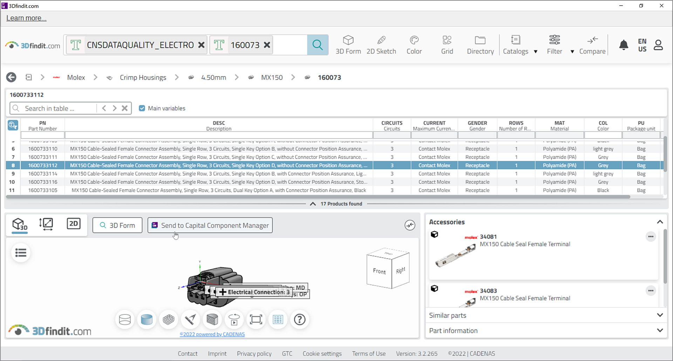Collapse the 17 Products found table
Image resolution: width=673 pixels, height=361 pixels.
[313, 204]
